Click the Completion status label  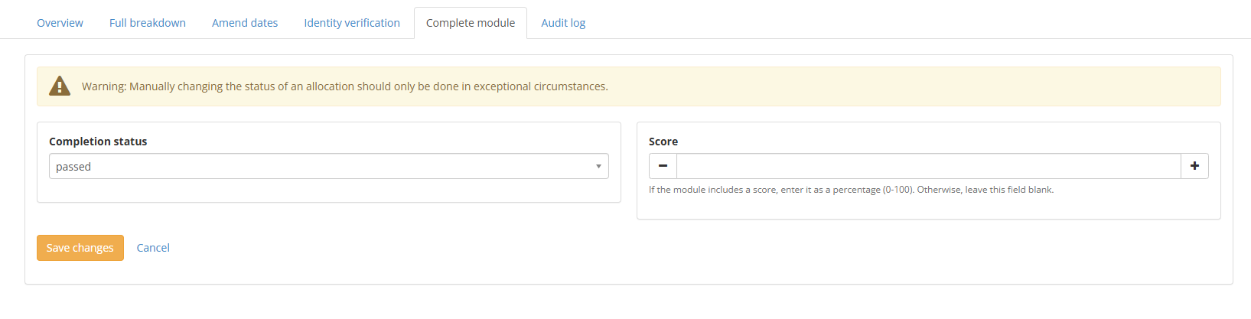click(98, 142)
